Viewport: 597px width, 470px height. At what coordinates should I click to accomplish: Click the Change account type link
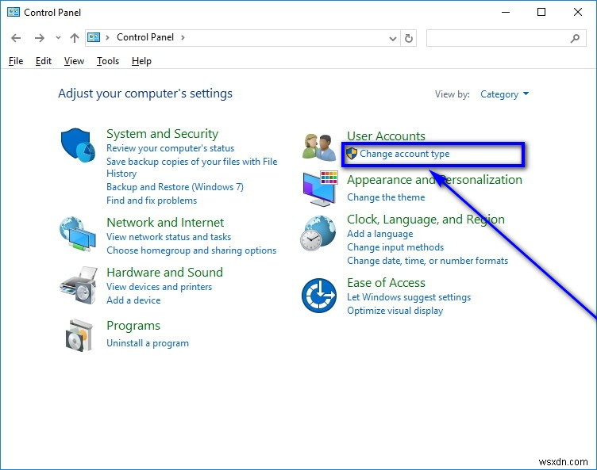404,154
